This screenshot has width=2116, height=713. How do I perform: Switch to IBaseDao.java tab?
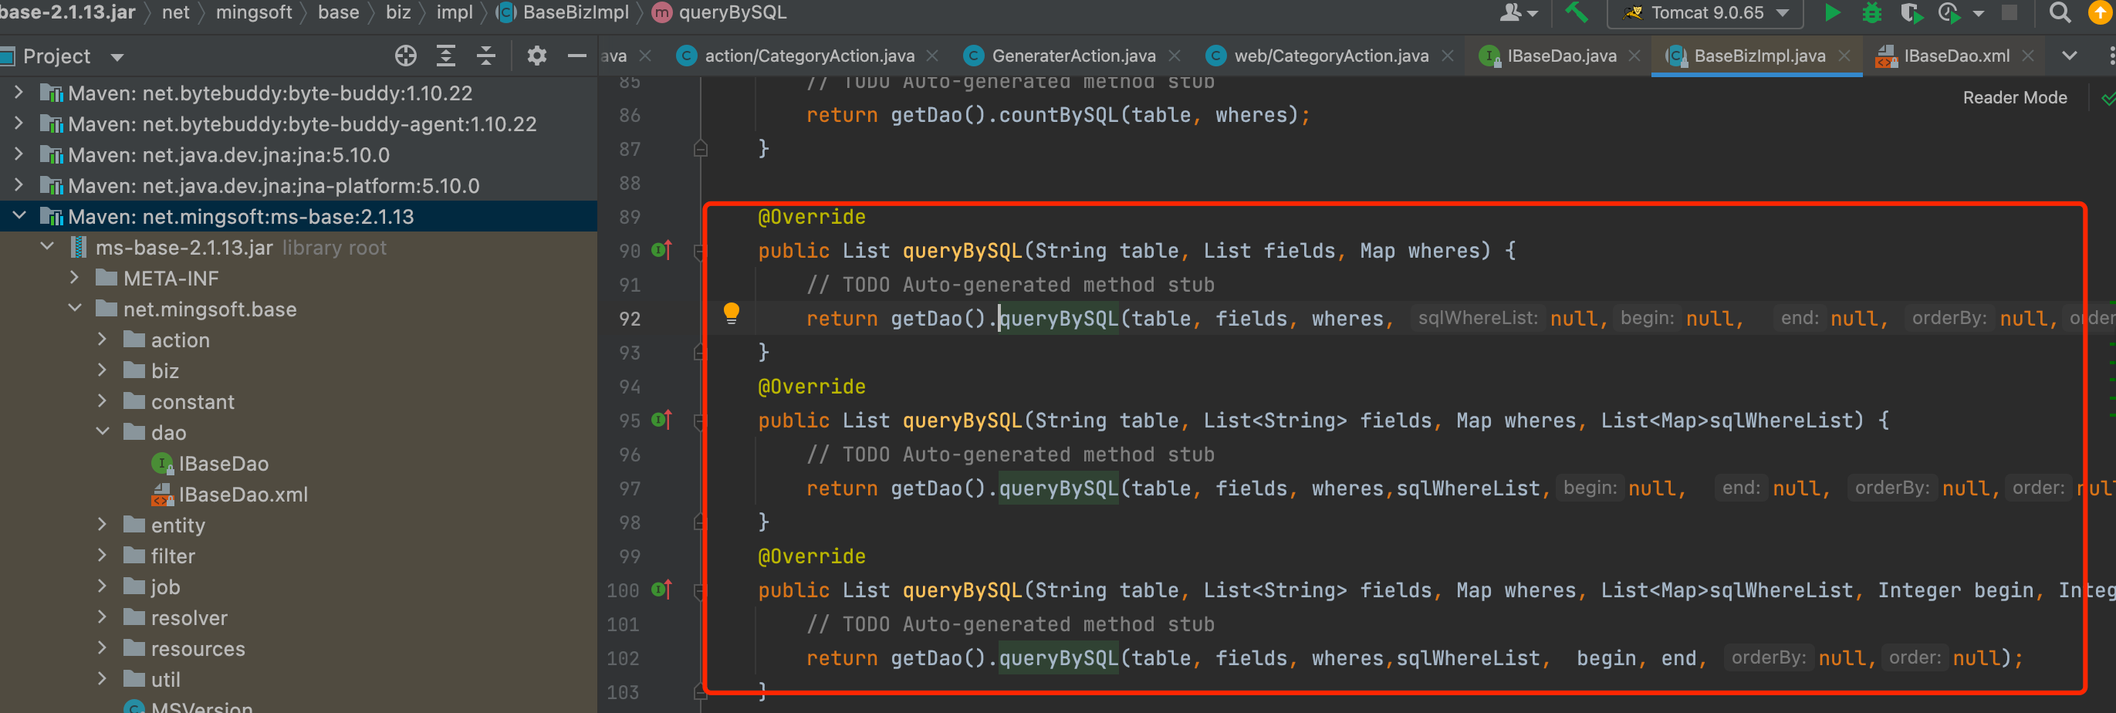(x=1560, y=56)
